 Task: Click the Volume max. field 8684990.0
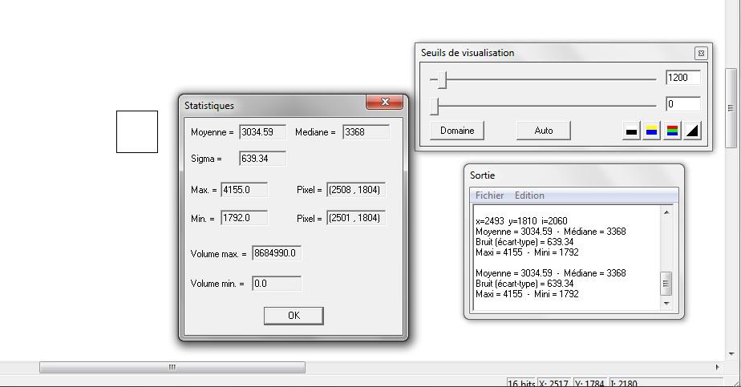coord(277,253)
